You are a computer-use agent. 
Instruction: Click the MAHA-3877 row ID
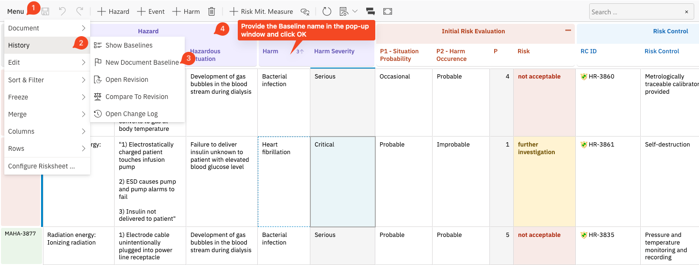20,234
